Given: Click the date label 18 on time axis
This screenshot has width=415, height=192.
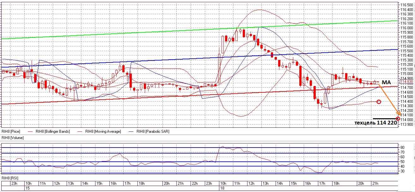Looking at the screenshot, I should [222, 188].
